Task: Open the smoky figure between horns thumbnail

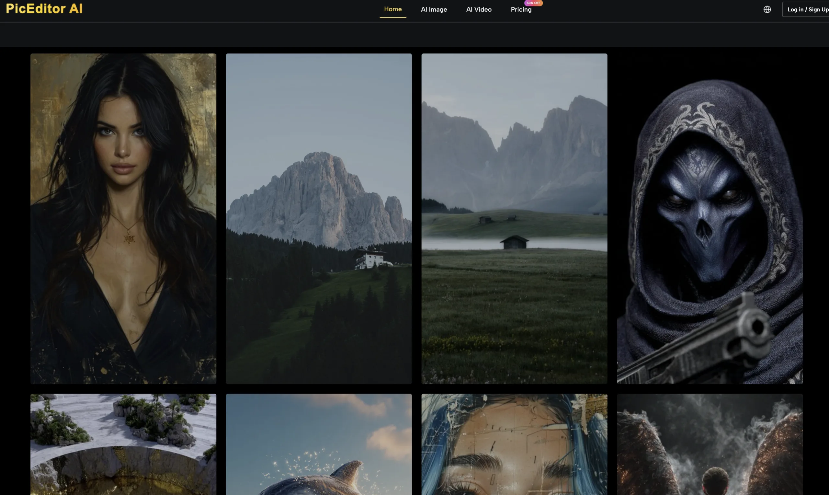Action: pos(710,444)
